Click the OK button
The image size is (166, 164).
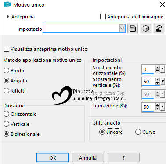click(52, 158)
